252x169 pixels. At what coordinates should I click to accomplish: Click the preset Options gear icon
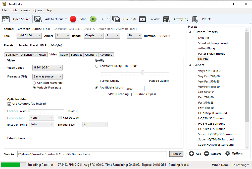(228, 153)
